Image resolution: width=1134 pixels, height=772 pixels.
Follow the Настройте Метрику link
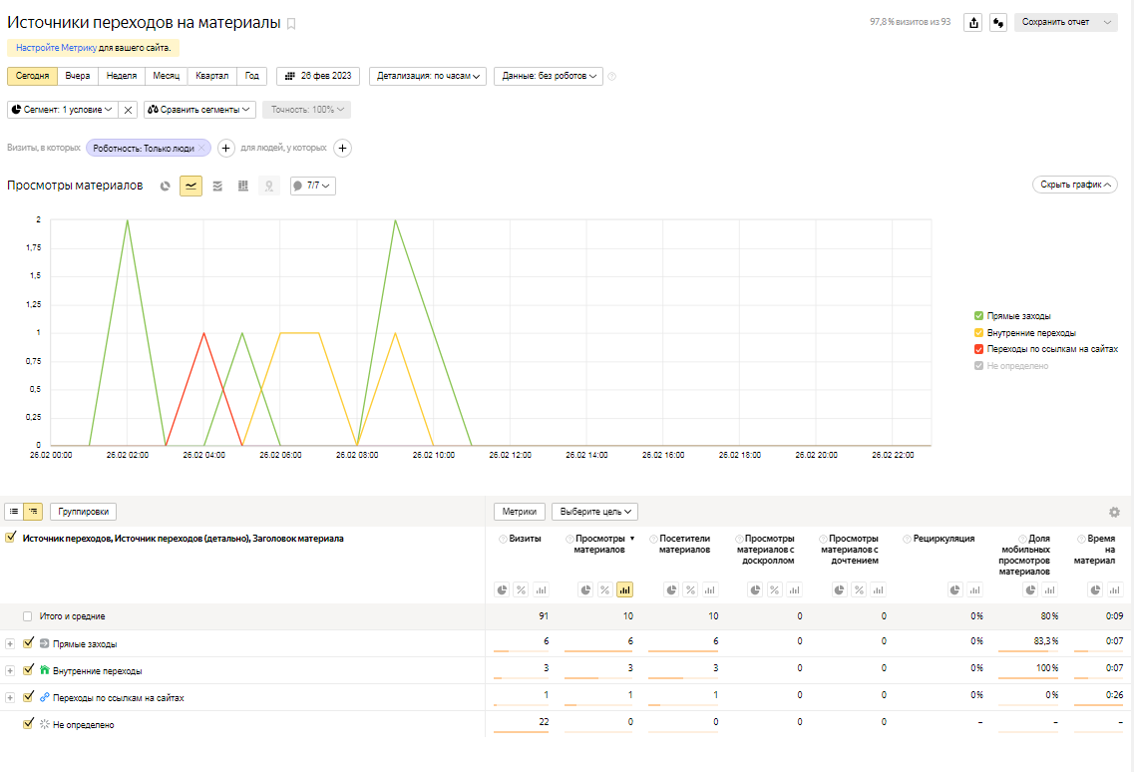coord(57,48)
